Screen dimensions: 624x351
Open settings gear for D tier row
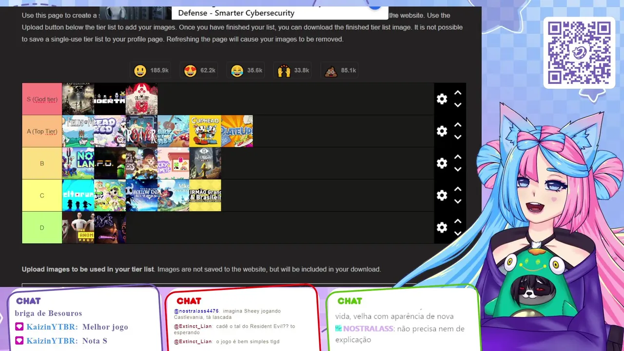point(442,228)
